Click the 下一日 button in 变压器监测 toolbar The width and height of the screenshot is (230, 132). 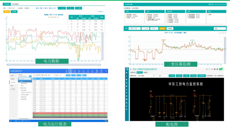pos(154,29)
